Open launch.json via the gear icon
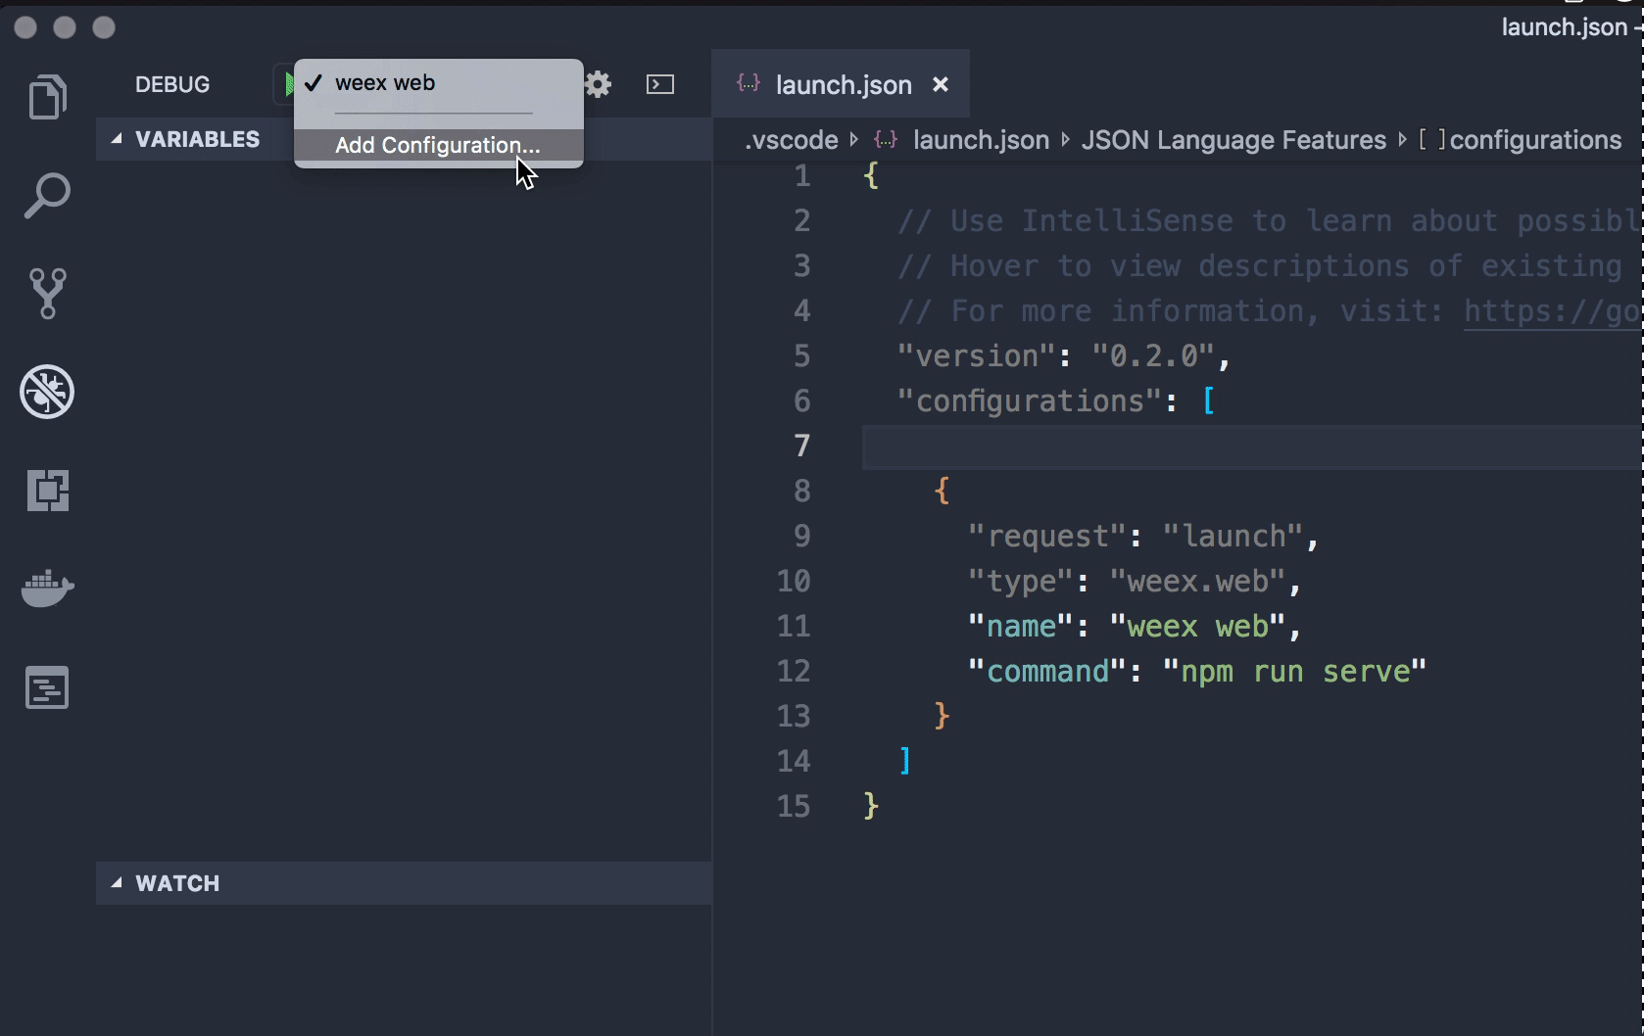The image size is (1644, 1036). (598, 85)
